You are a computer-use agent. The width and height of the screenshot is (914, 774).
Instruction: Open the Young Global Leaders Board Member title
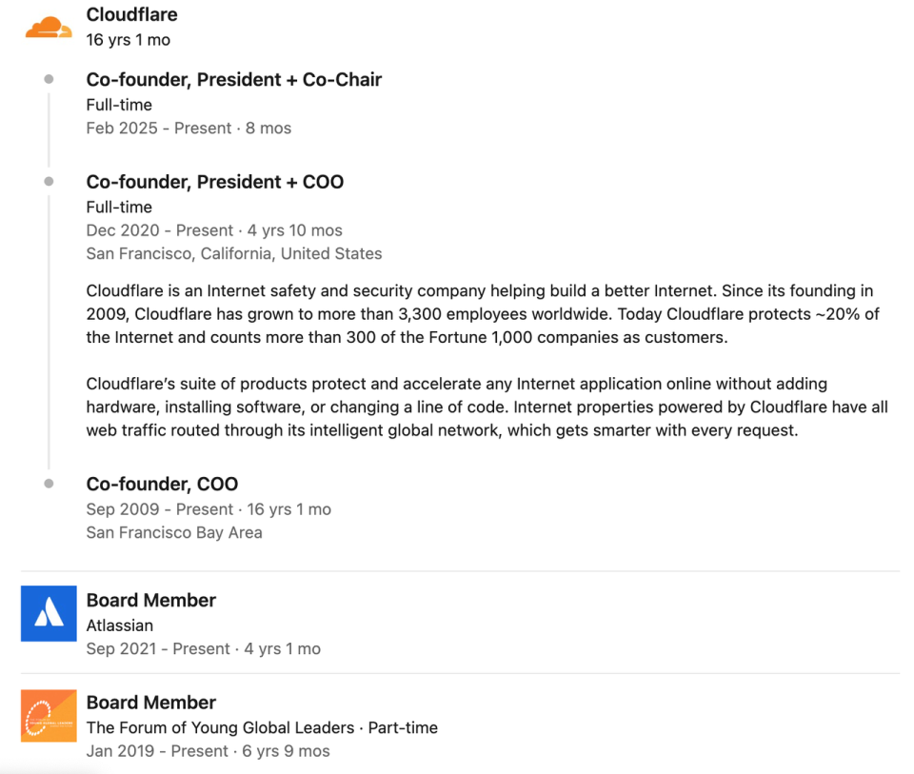(x=151, y=703)
